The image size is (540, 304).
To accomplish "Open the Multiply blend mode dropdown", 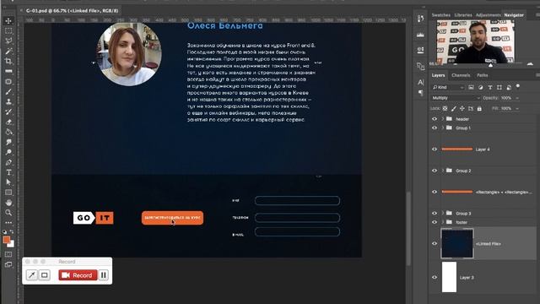I will [x=456, y=98].
